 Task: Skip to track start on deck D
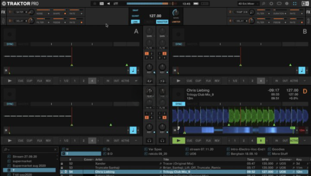tap(175, 130)
